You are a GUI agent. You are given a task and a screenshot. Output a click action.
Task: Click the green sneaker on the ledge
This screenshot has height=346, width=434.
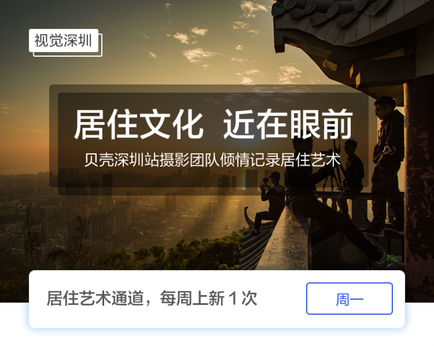391,260
